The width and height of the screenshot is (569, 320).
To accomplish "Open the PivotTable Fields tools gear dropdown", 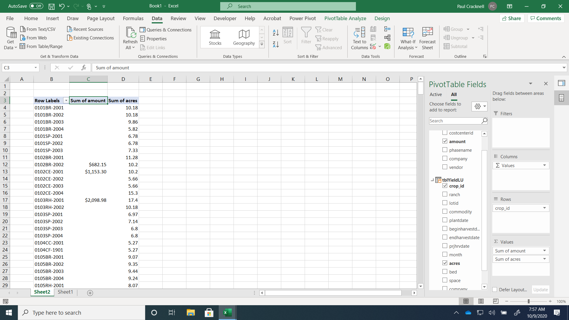I will point(479,106).
